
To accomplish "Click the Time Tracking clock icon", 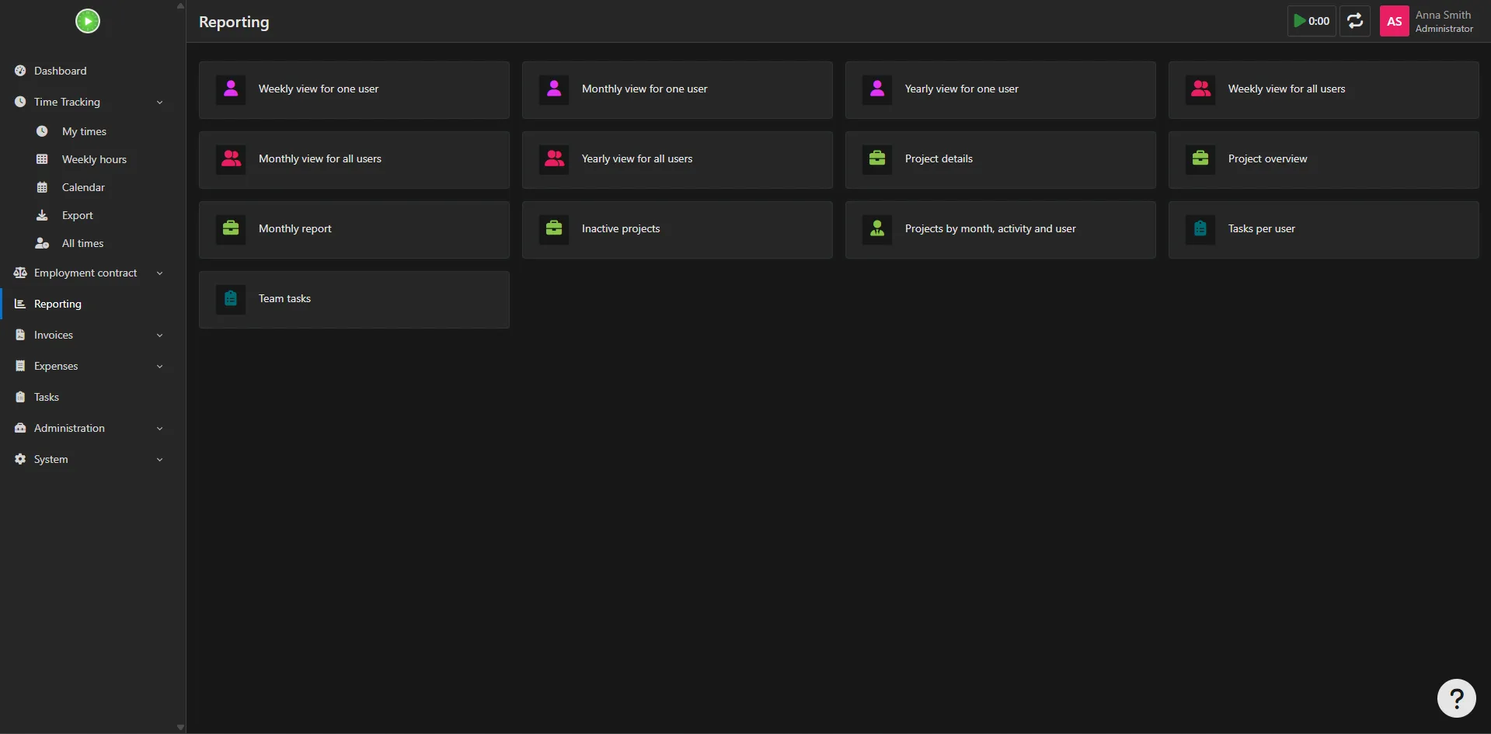I will pos(20,102).
